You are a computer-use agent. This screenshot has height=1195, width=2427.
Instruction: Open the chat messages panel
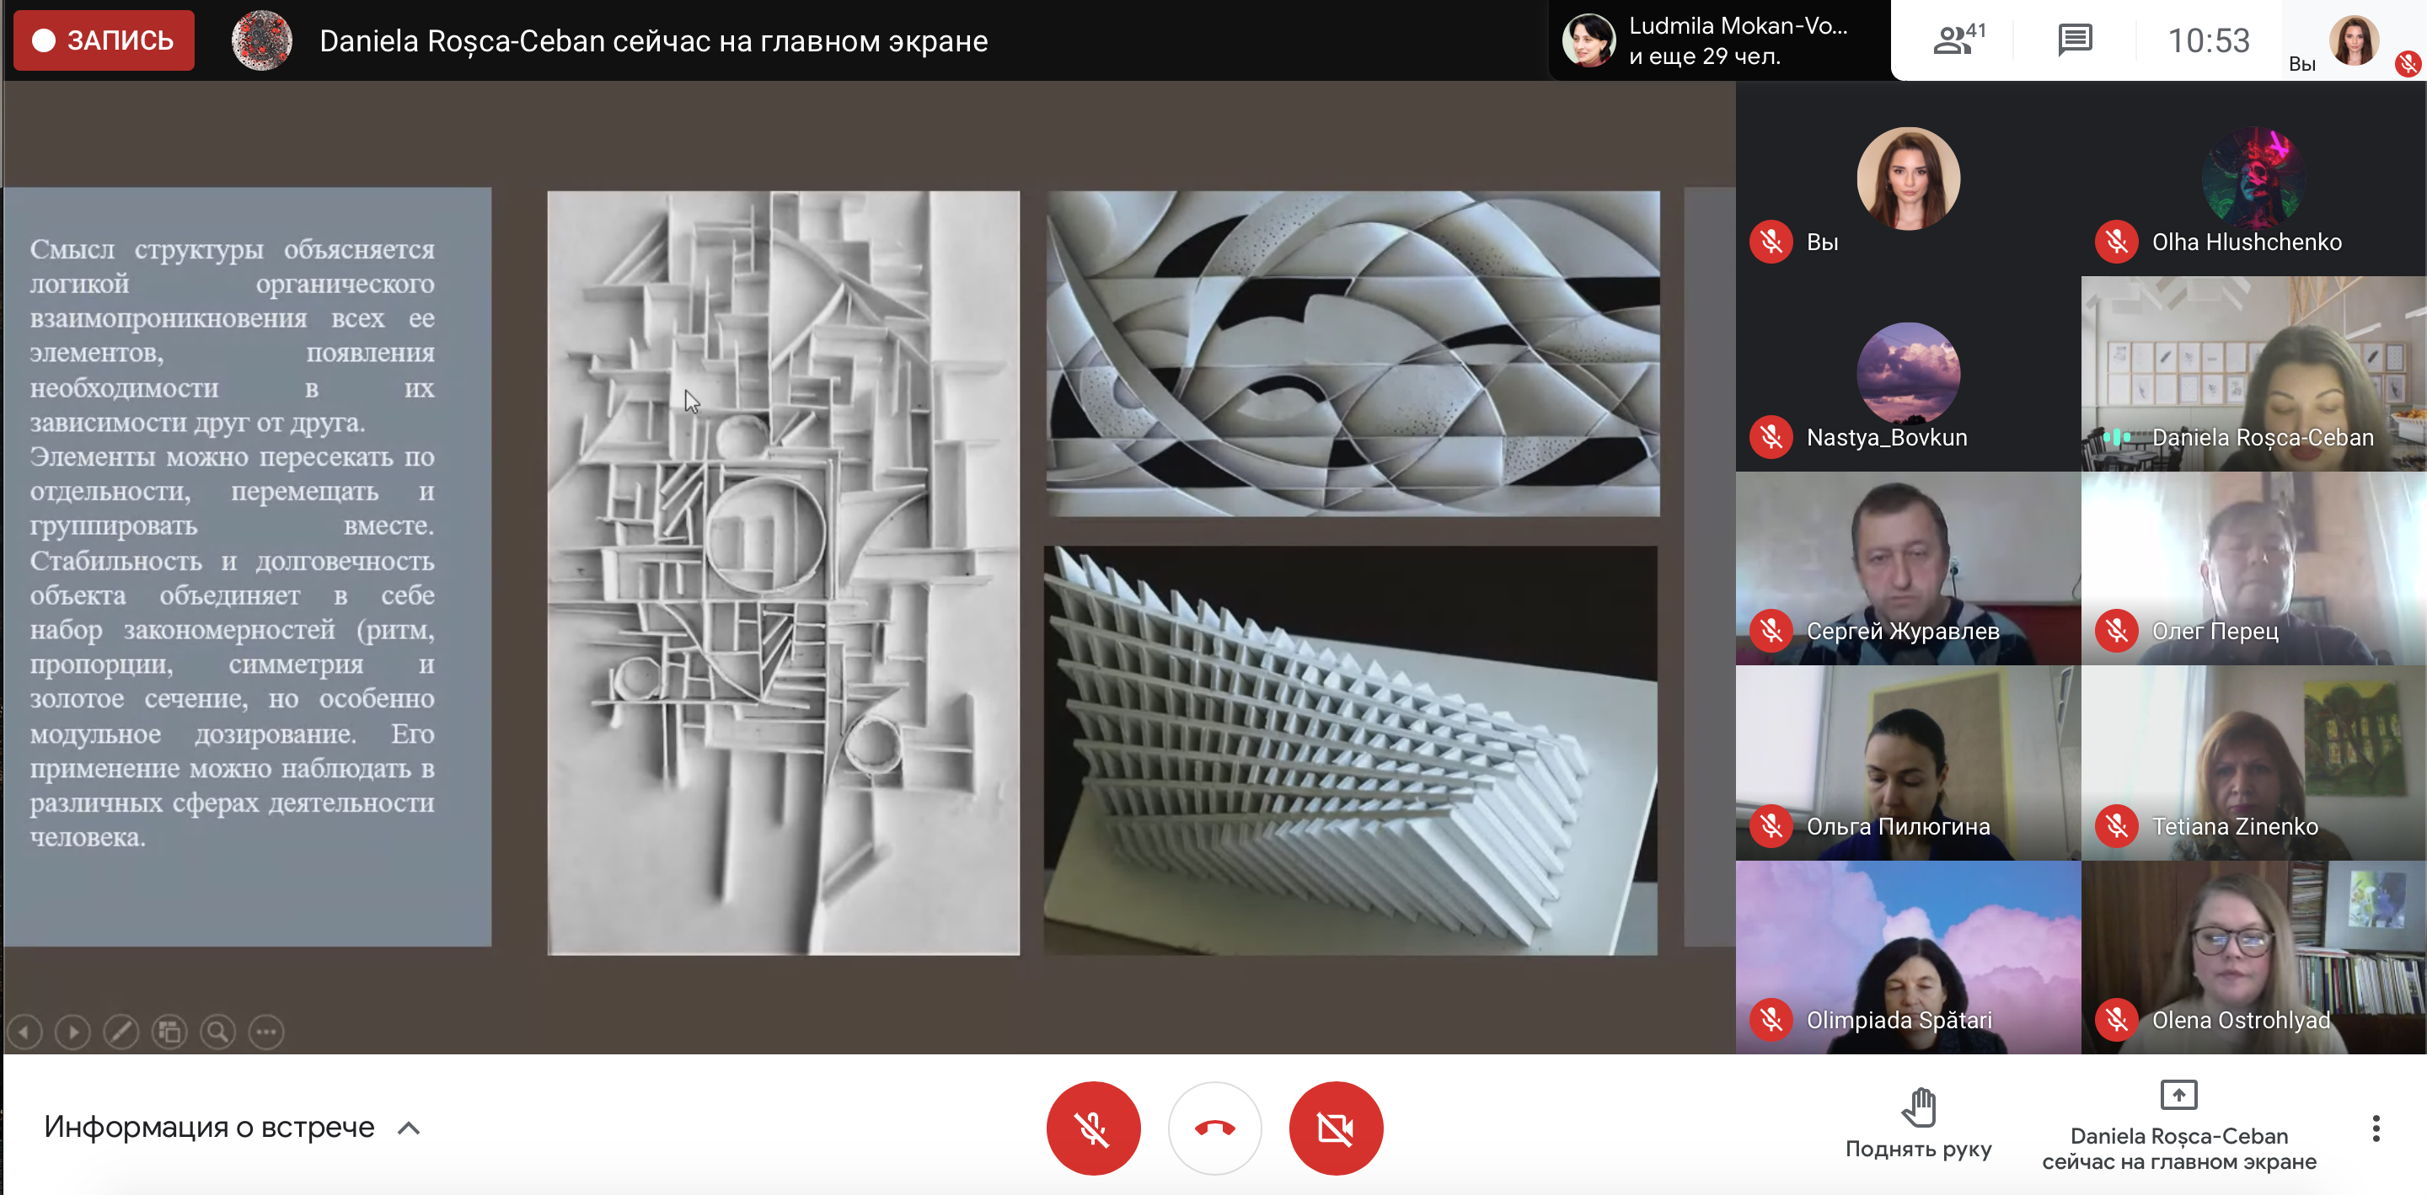coord(2074,40)
